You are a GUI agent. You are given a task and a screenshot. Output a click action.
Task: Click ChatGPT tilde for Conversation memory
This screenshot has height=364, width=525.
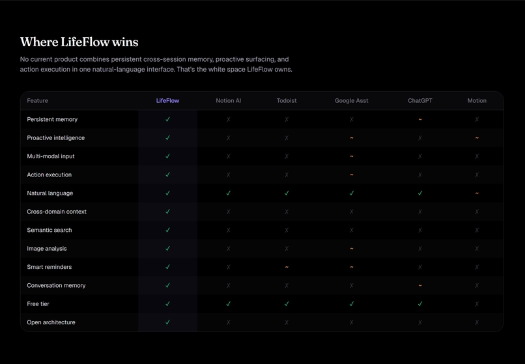(x=420, y=286)
